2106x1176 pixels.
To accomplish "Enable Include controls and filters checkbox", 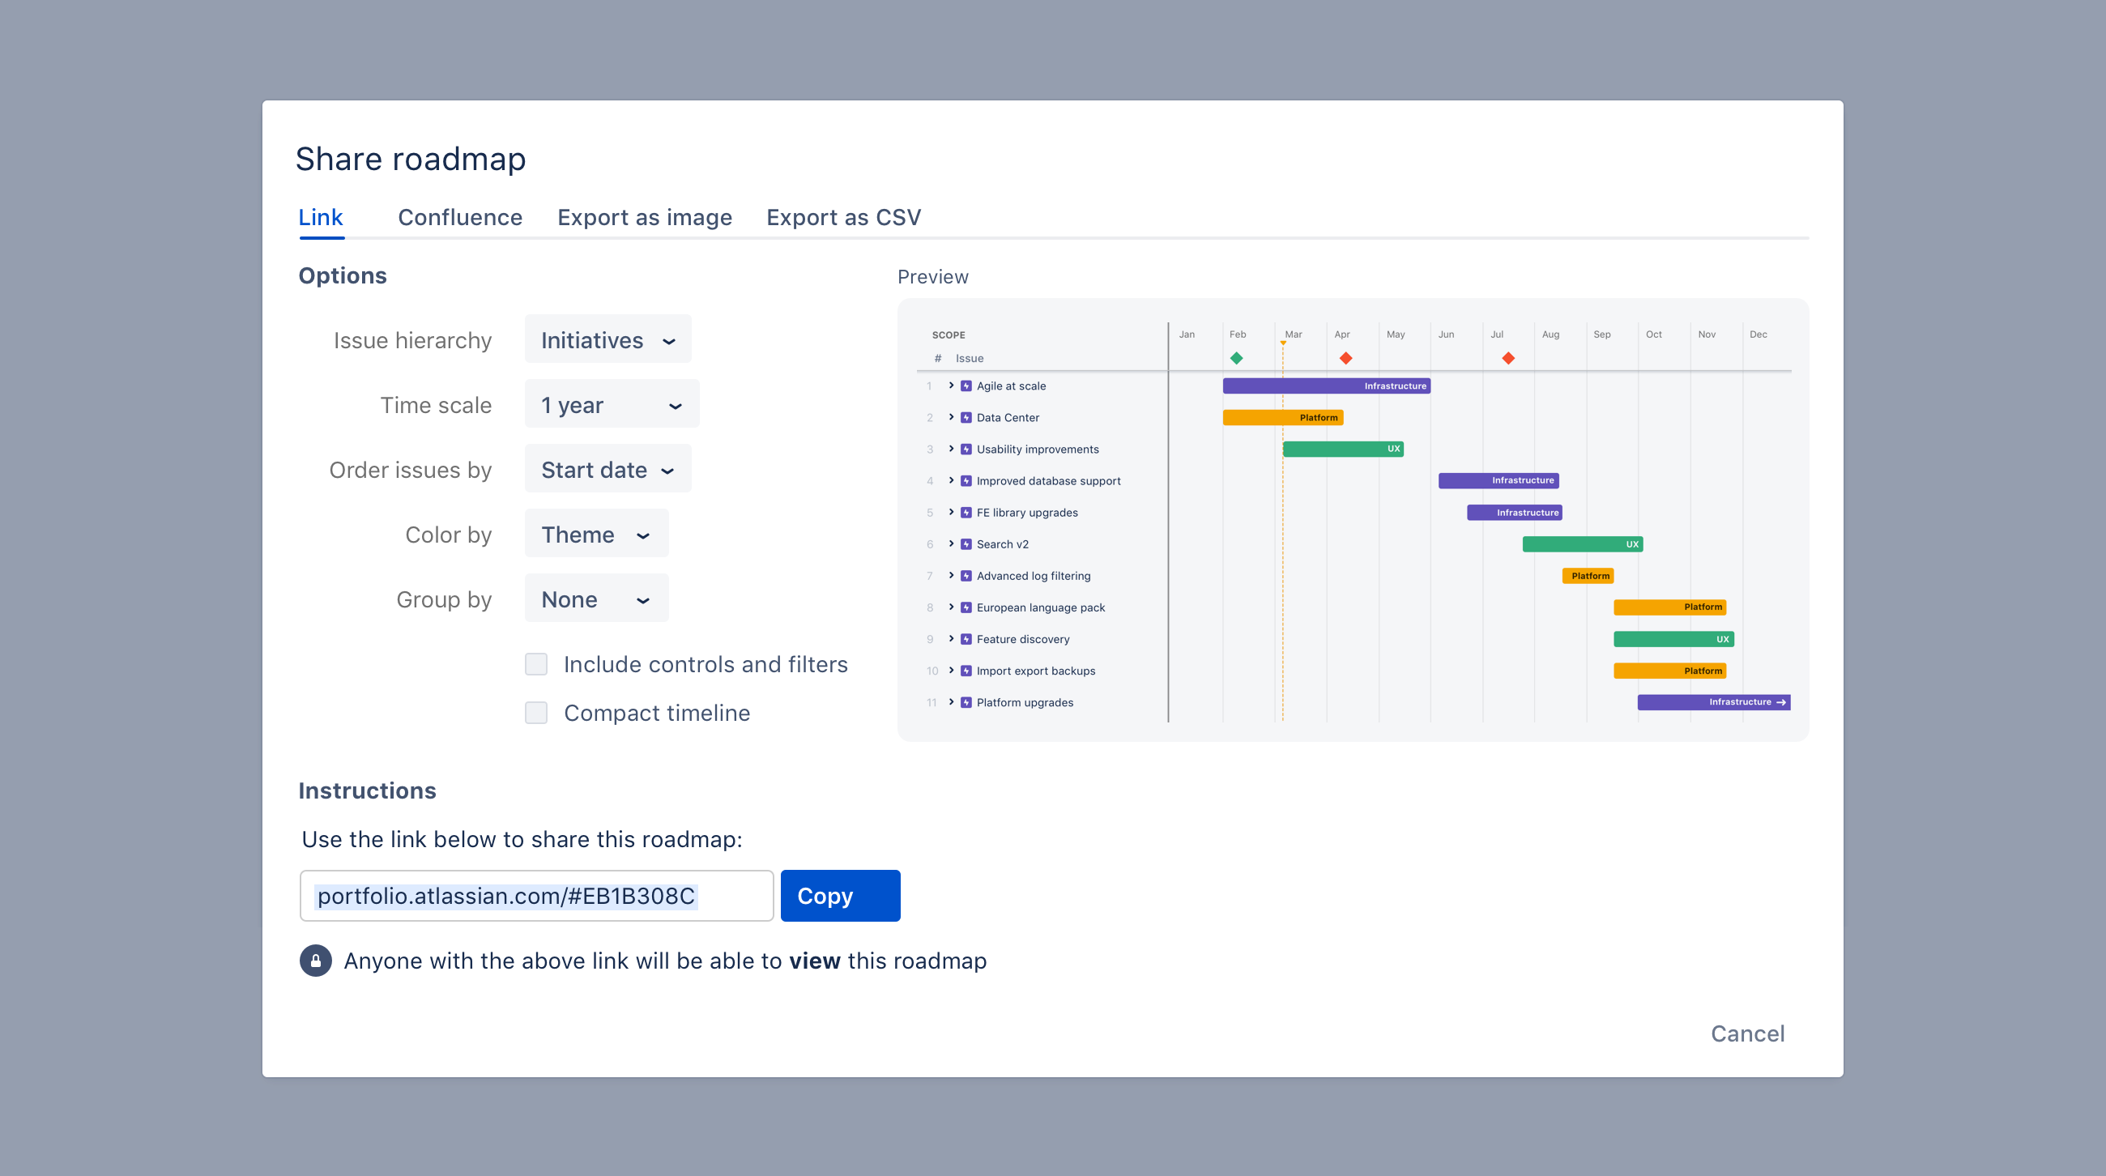I will (x=536, y=664).
